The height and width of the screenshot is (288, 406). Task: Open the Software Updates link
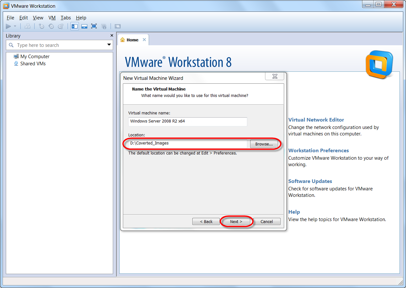coord(310,181)
